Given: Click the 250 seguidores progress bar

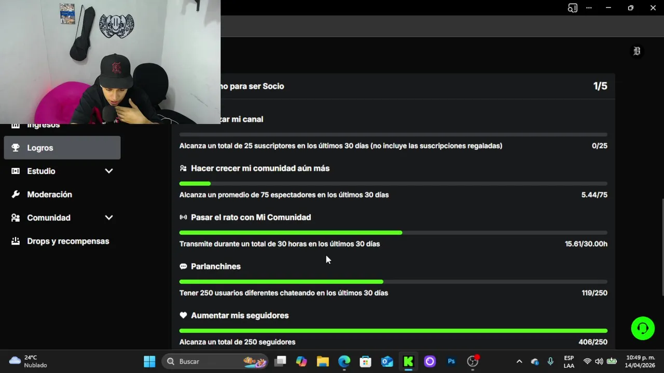Looking at the screenshot, I should click(x=393, y=331).
